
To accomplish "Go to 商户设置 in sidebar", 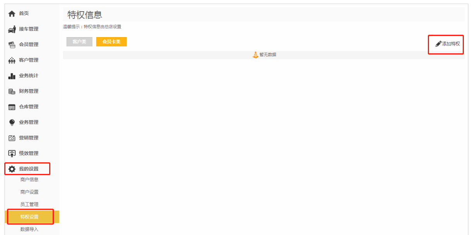I will tap(29, 192).
